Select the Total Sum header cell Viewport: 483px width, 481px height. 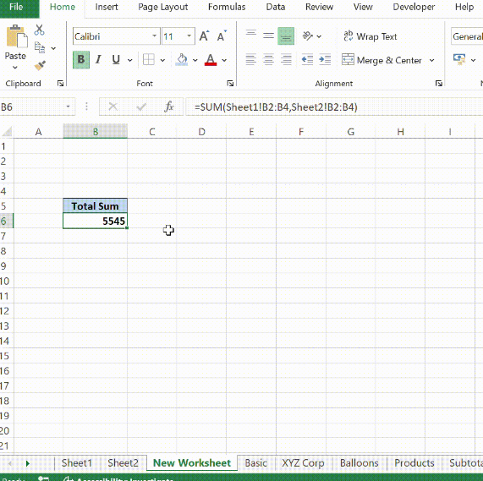[x=96, y=206]
